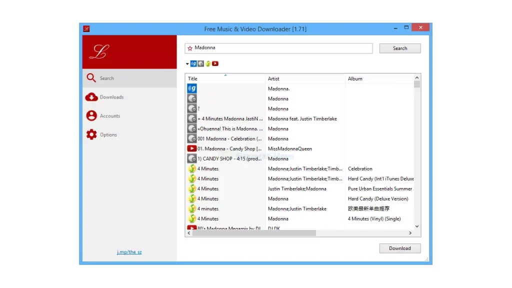Image resolution: width=512 pixels, height=288 pixels.
Task: Open the Downloads cloud icon in sidebar
Action: pyautogui.click(x=91, y=97)
